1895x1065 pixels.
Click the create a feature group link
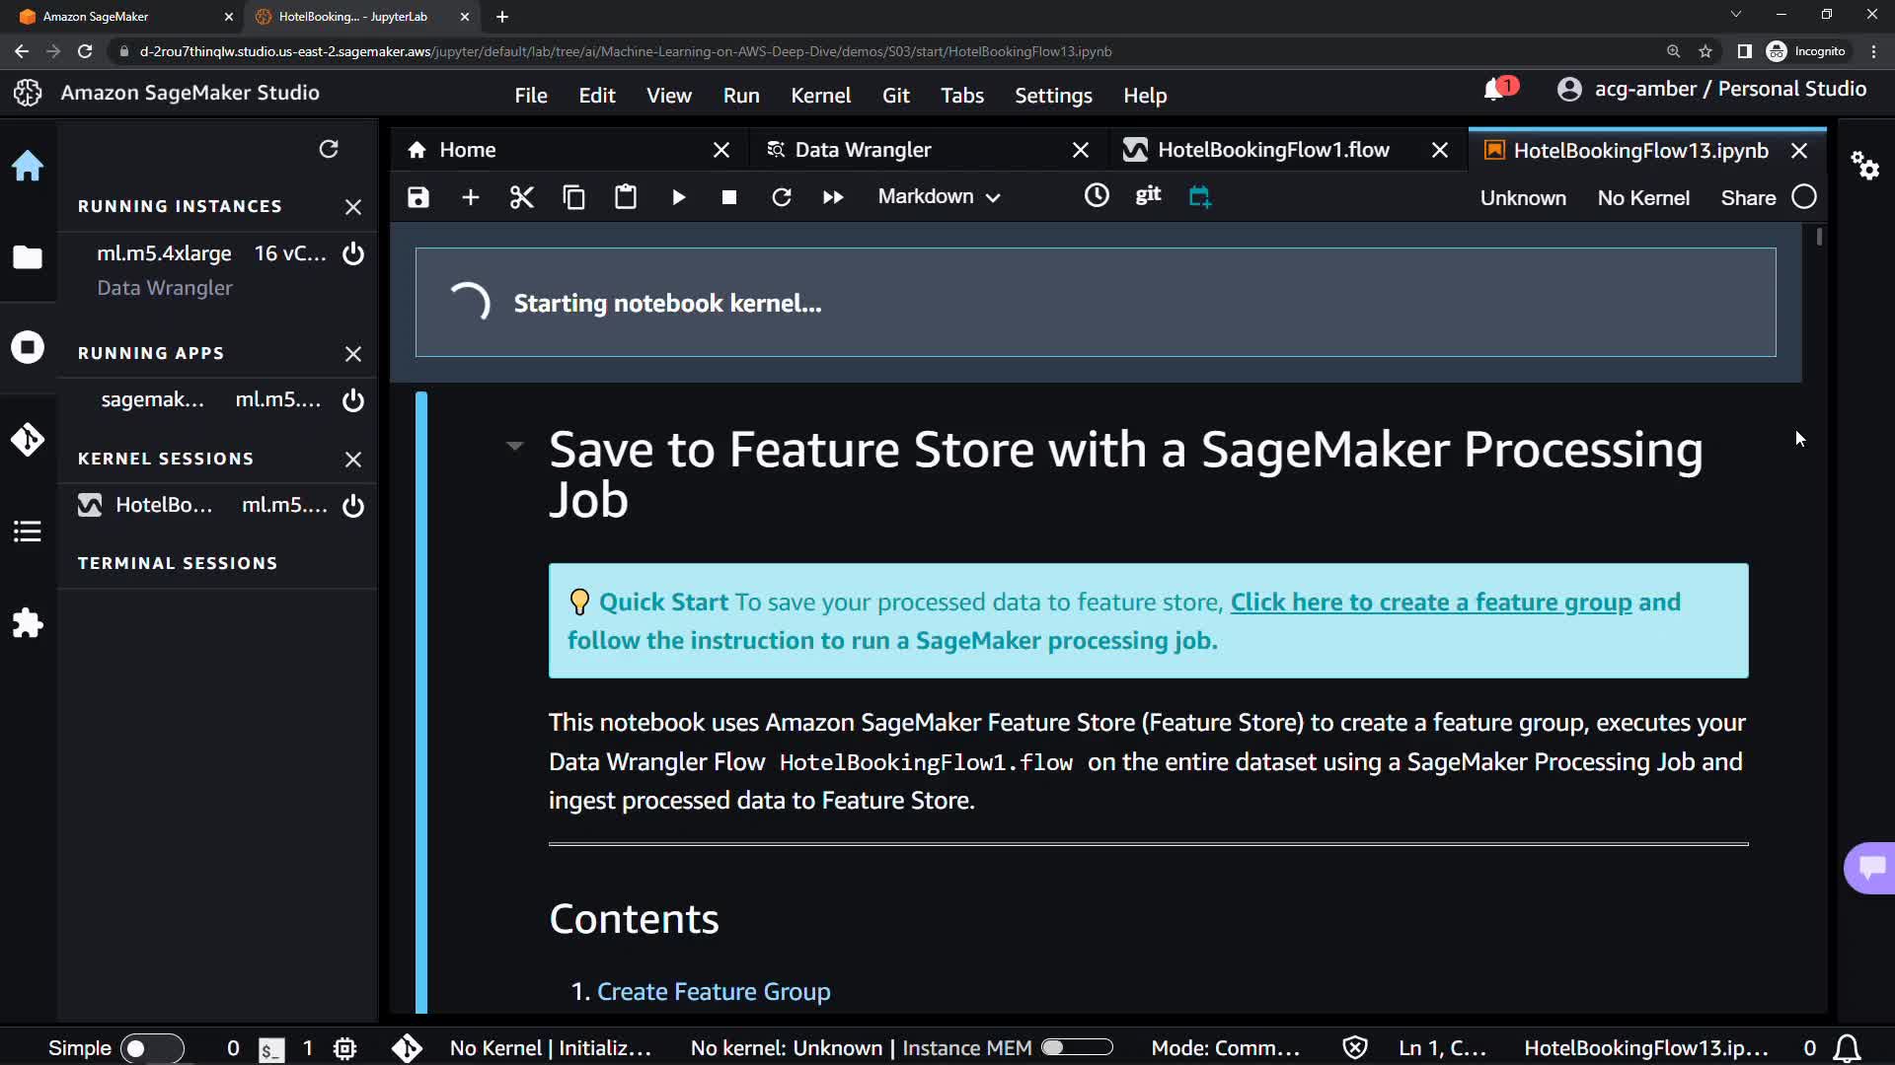[x=1430, y=602]
